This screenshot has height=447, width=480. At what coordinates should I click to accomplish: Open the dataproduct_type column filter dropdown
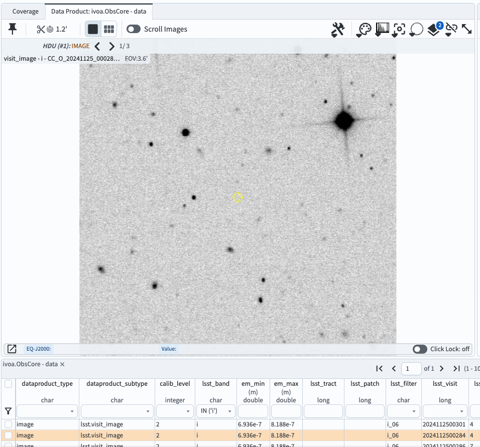pyautogui.click(x=47, y=411)
